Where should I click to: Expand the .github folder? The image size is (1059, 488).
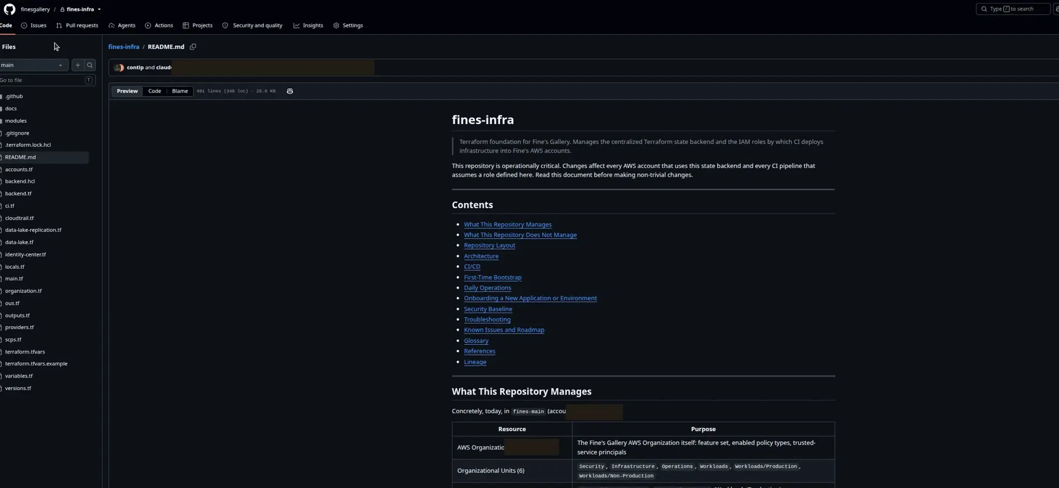[14, 96]
